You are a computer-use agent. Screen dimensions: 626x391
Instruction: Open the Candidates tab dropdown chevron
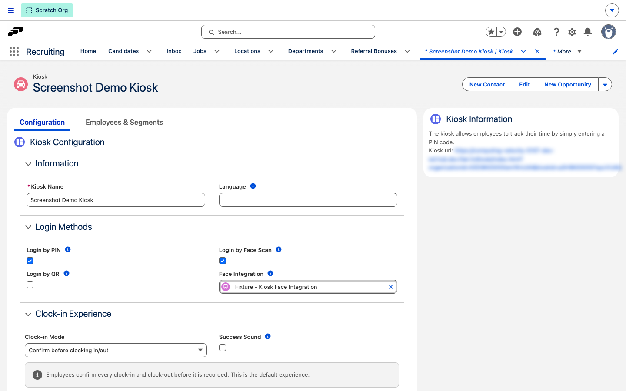point(149,51)
